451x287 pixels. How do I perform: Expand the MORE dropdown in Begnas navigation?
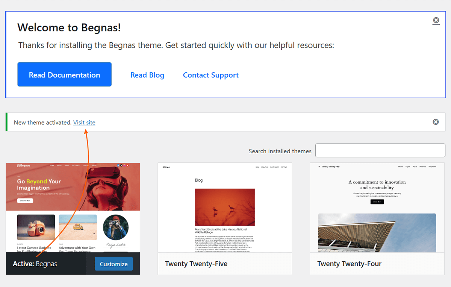tap(94, 165)
